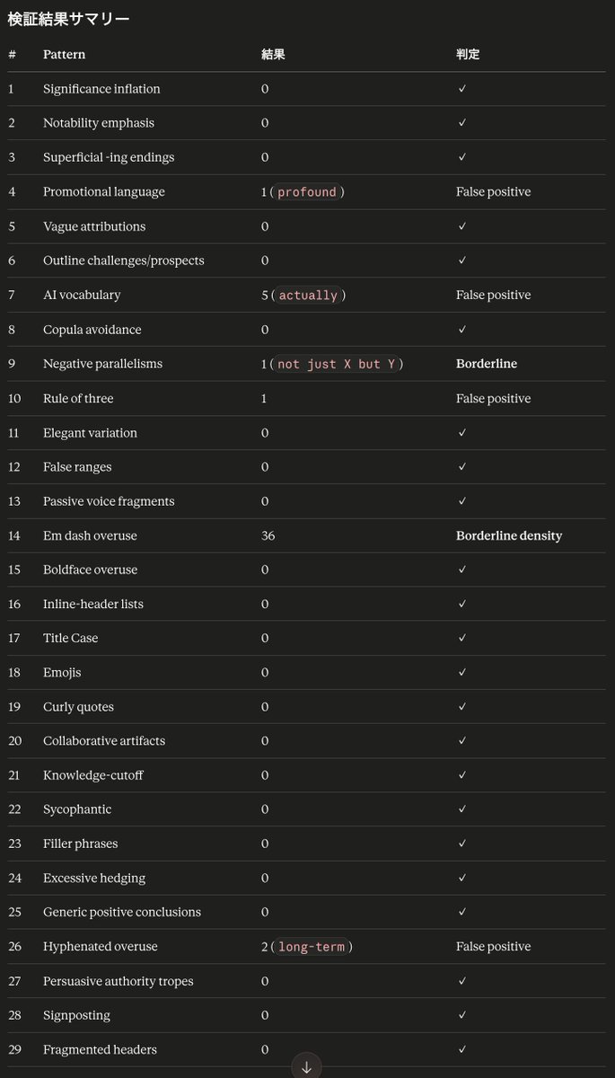Image resolution: width=615 pixels, height=1078 pixels.
Task: Click the 検証結果サマリー heading
Action: pyautogui.click(x=68, y=18)
